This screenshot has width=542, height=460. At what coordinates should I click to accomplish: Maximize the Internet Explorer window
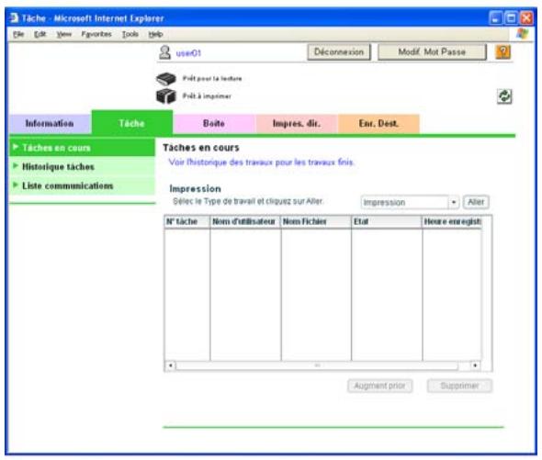point(511,18)
